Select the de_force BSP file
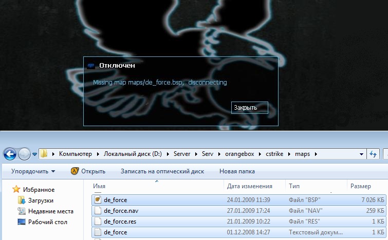 (x=239, y=200)
